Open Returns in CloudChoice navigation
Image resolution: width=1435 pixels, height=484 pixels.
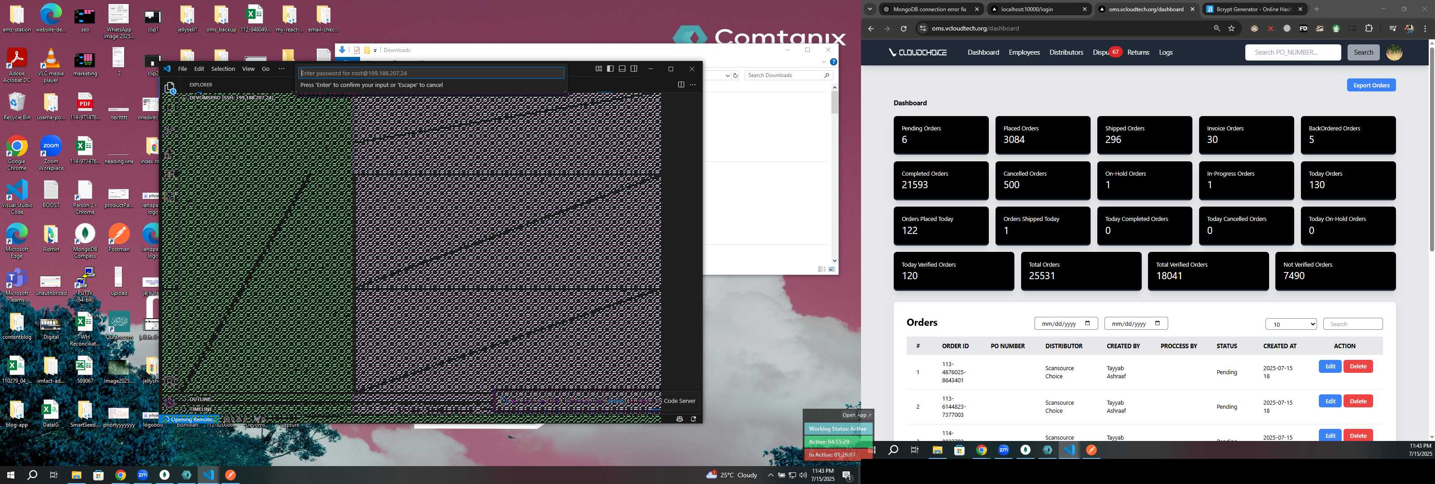pyautogui.click(x=1138, y=52)
